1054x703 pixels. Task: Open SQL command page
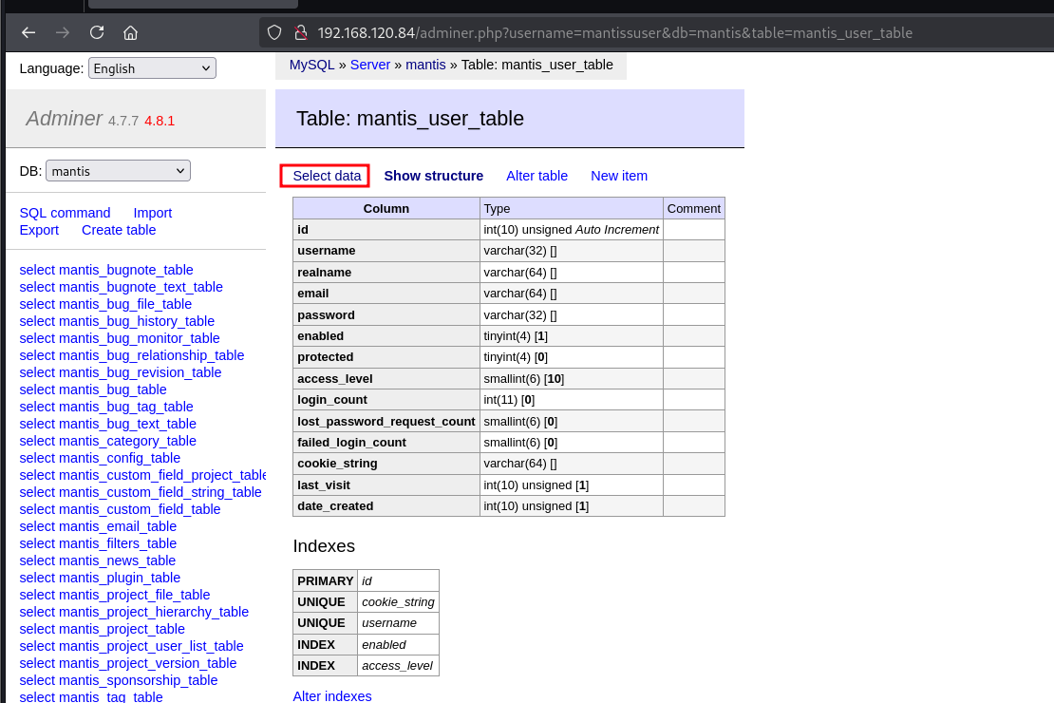coord(65,213)
